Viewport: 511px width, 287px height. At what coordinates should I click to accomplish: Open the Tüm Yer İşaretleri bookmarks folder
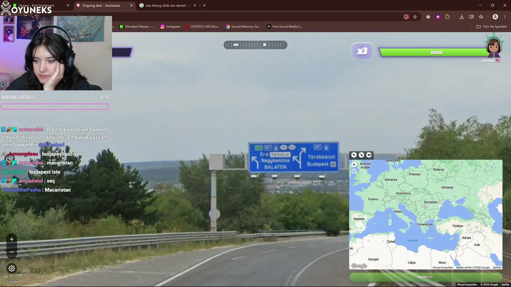[492, 27]
